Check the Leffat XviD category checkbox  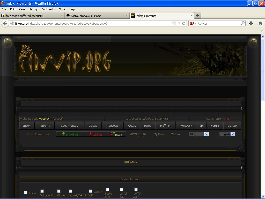pos(136,189)
